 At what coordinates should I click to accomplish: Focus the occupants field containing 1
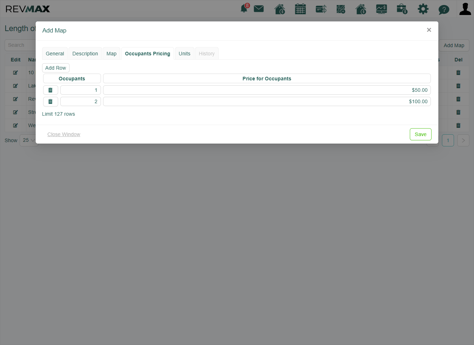(x=81, y=90)
